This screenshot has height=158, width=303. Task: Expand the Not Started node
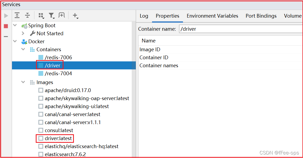[x=23, y=33]
